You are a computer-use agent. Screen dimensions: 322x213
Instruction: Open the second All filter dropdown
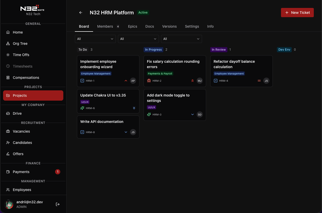138,39
